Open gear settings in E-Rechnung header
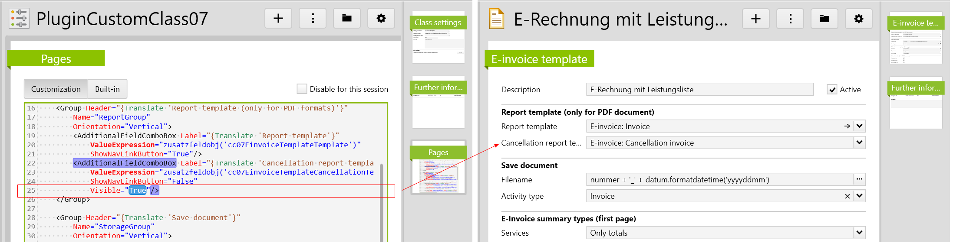Viewport: 953px width, 243px height. click(858, 19)
